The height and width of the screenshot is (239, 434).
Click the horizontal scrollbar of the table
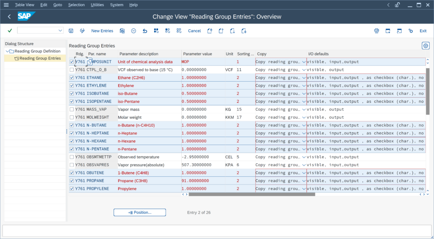point(252,194)
